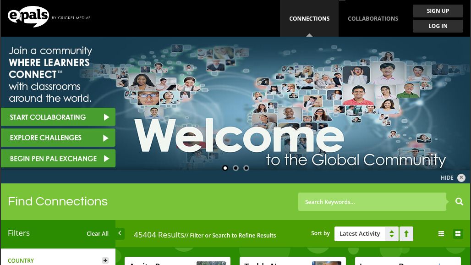This screenshot has height=265, width=471.
Task: Hide the welcome banner
Action: [447, 177]
